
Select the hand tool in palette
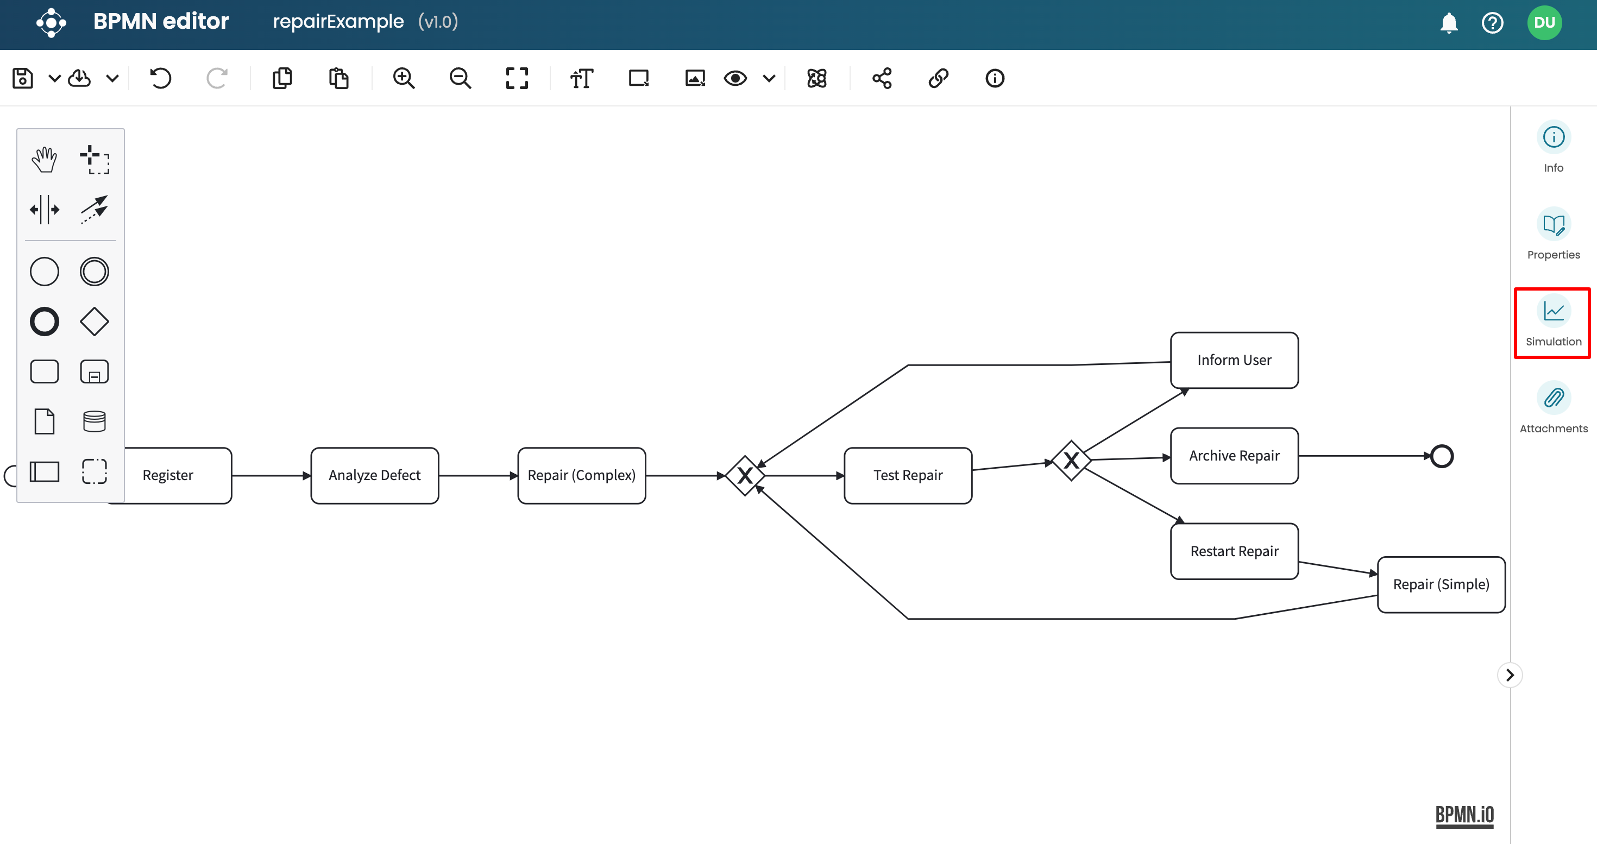[44, 159]
